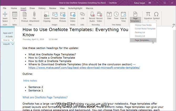Open the File tab
This screenshot has width=176, height=111.
(x=5, y=8)
